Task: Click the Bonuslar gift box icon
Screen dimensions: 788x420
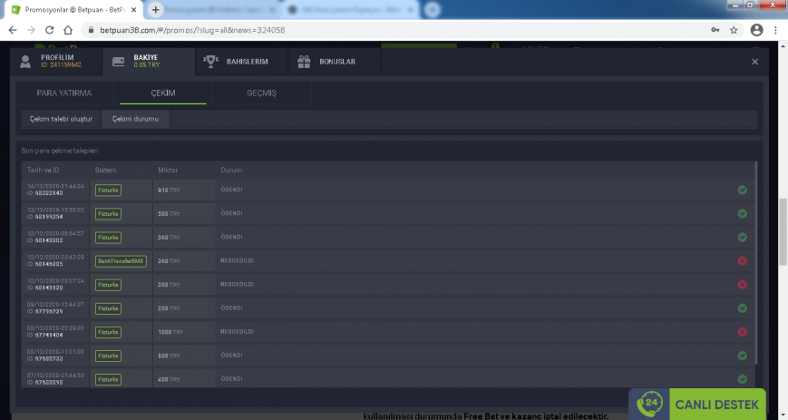Action: (304, 62)
